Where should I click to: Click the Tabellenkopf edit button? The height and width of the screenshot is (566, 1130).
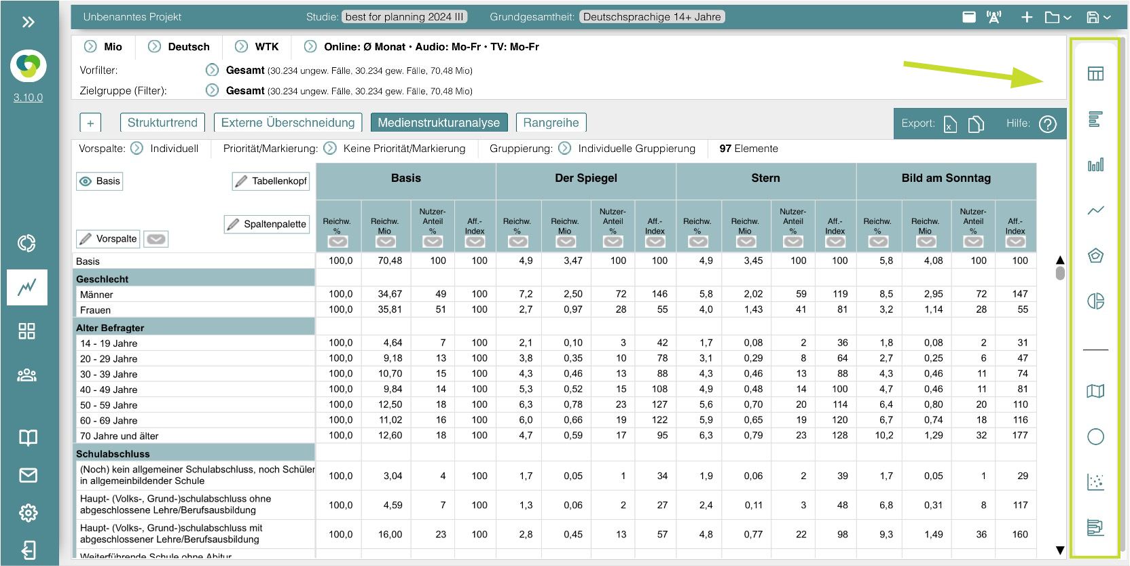click(271, 181)
